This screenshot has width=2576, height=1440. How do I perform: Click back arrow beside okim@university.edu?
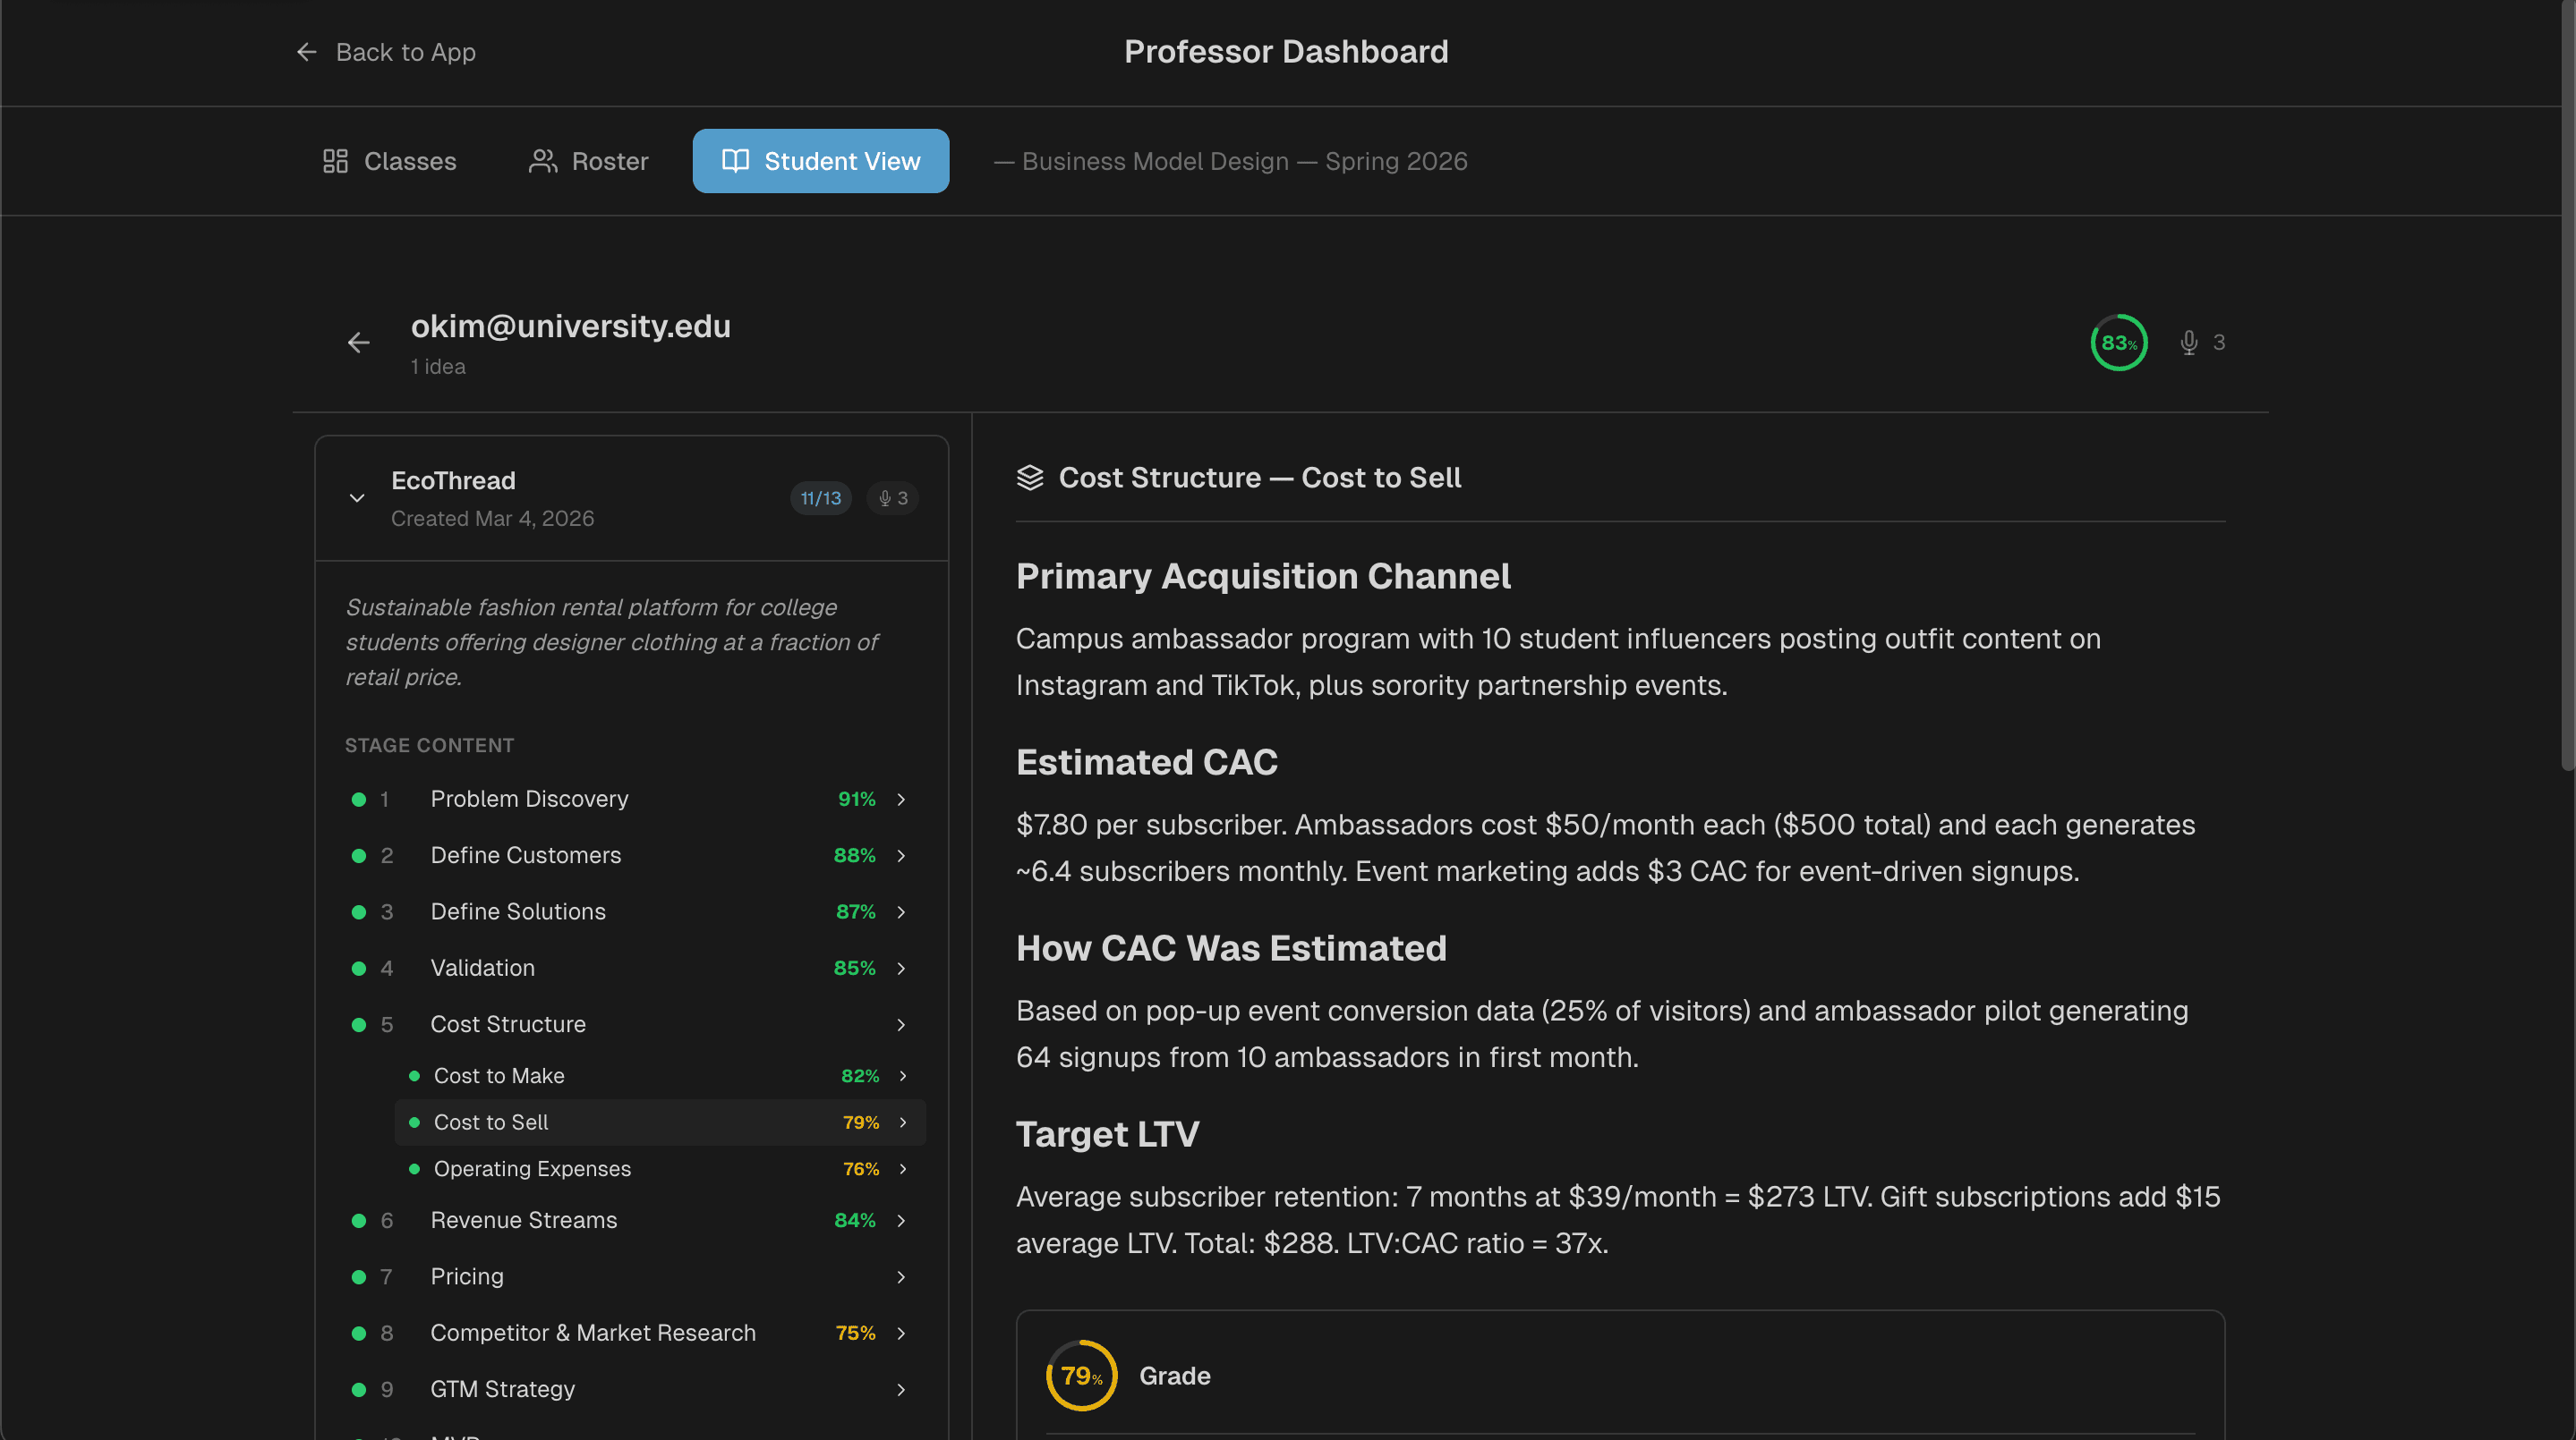point(358,343)
